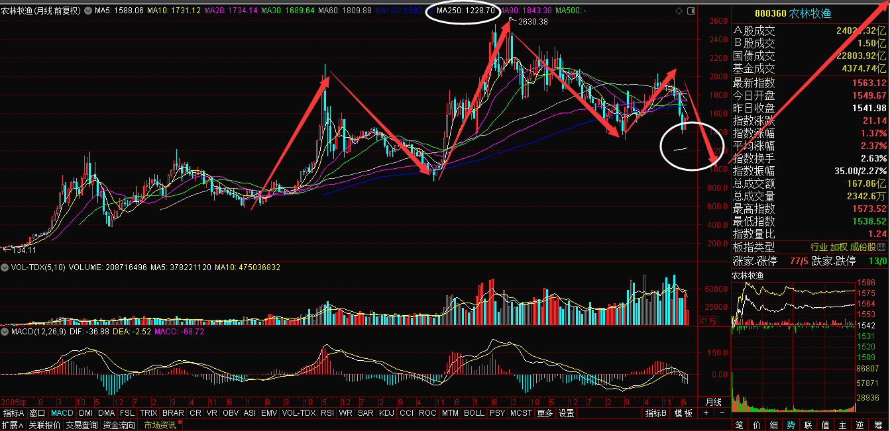Screen dimensions: 890x431
Task: Select the 主 main-force tab
Action: coord(842,425)
